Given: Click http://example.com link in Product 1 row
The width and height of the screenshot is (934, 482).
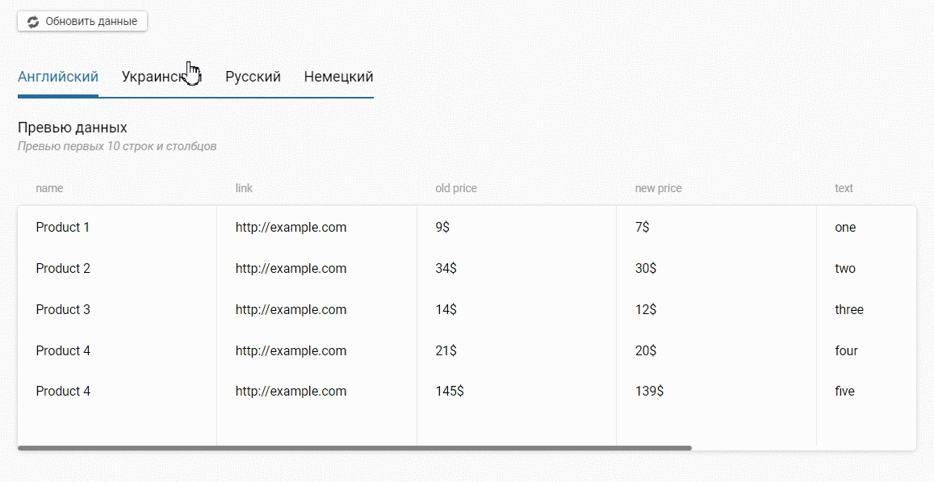Looking at the screenshot, I should (291, 228).
